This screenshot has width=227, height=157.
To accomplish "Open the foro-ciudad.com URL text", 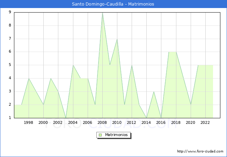I will [x=200, y=151].
